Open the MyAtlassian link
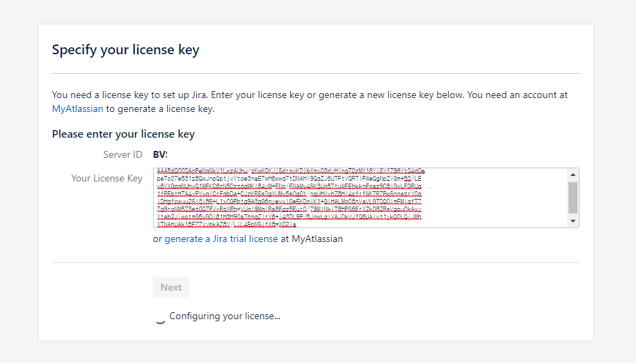This screenshot has height=363, width=636. [77, 109]
